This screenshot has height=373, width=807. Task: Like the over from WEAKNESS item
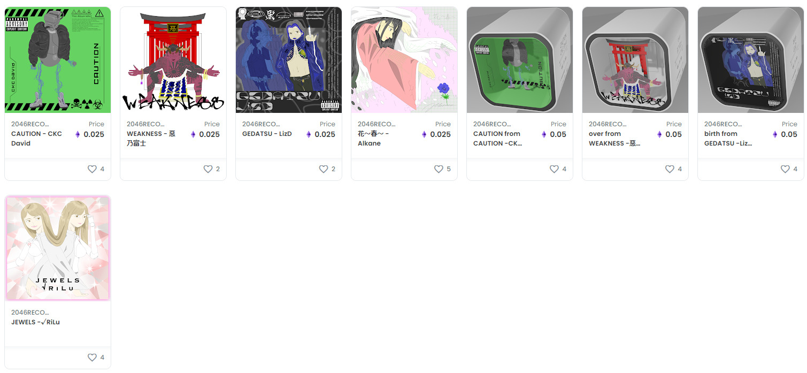[670, 169]
